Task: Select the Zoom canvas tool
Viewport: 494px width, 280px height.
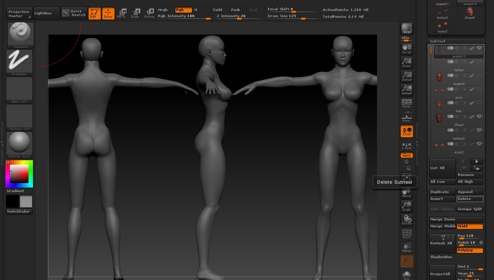Action: pos(407,63)
